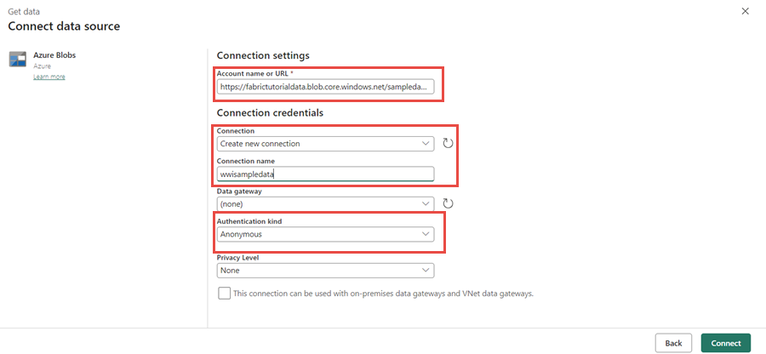Image resolution: width=766 pixels, height=354 pixels.
Task: Focus the Account name or URL field
Action: coord(325,87)
